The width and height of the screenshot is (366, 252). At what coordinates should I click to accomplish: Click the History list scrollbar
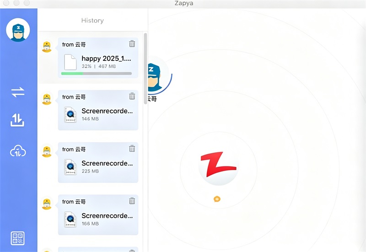coord(145,68)
